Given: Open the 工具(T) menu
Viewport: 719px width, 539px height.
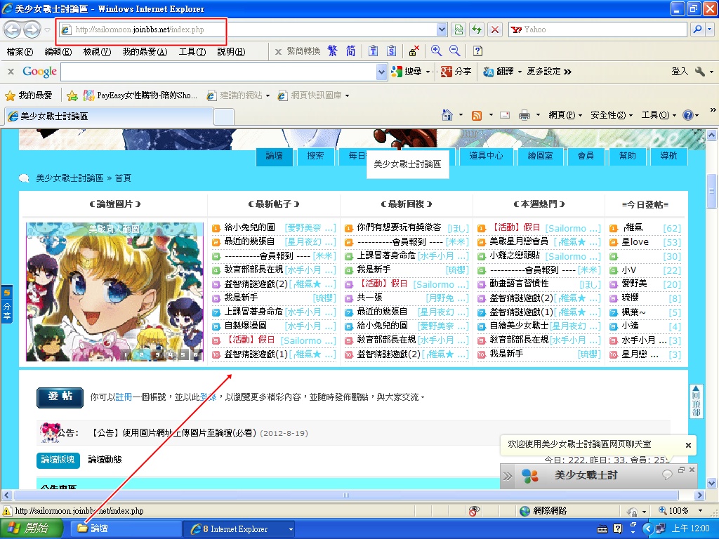Looking at the screenshot, I should [x=192, y=52].
